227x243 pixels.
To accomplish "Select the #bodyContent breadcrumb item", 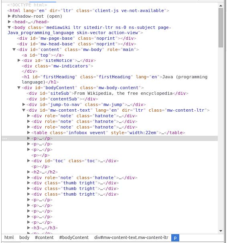I will coord(74,237).
